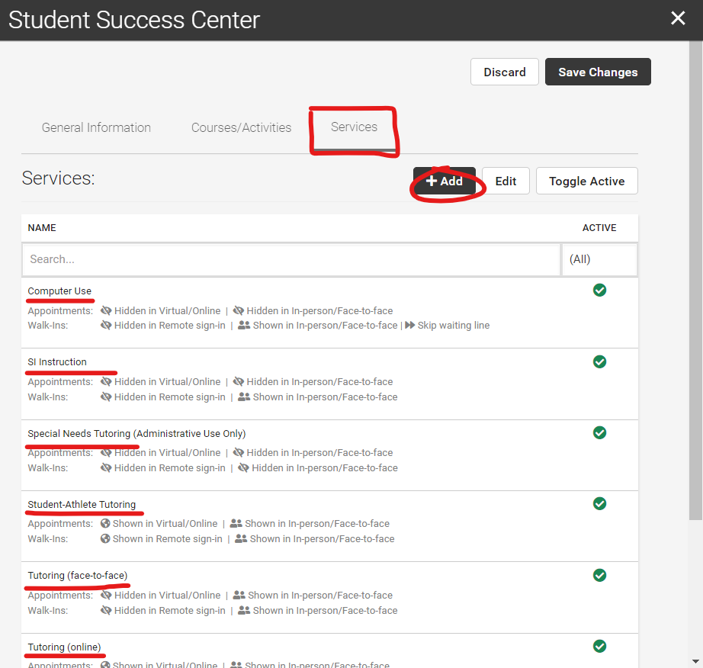703x668 pixels.
Task: Click active checkmark for Special Needs Tutoring
Action: click(x=599, y=432)
